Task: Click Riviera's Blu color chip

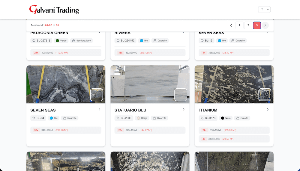Action: tap(144, 41)
